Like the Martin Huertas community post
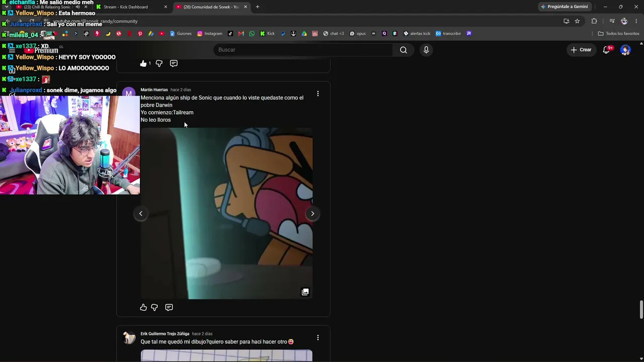Image resolution: width=644 pixels, height=362 pixels. [143, 307]
